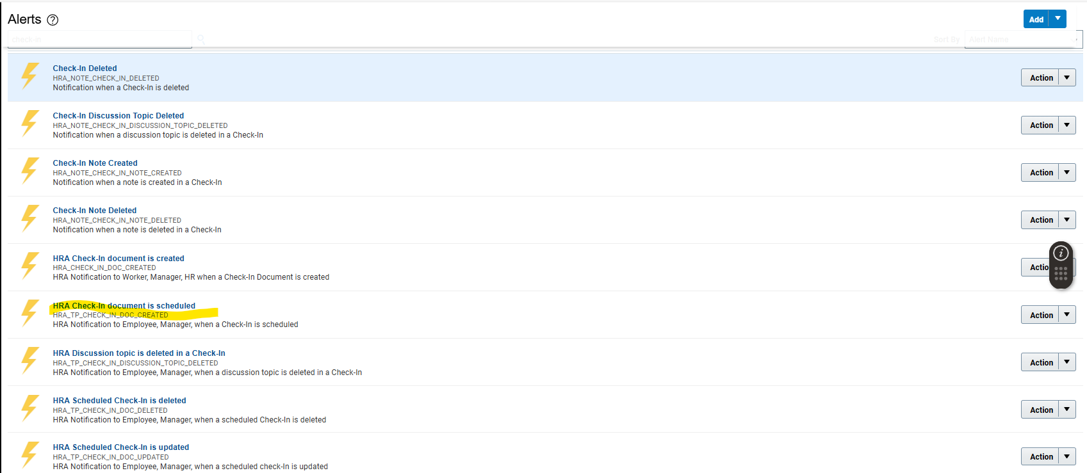Open HRA Scheduled Check-In is updated link
This screenshot has width=1087, height=473.
[121, 447]
